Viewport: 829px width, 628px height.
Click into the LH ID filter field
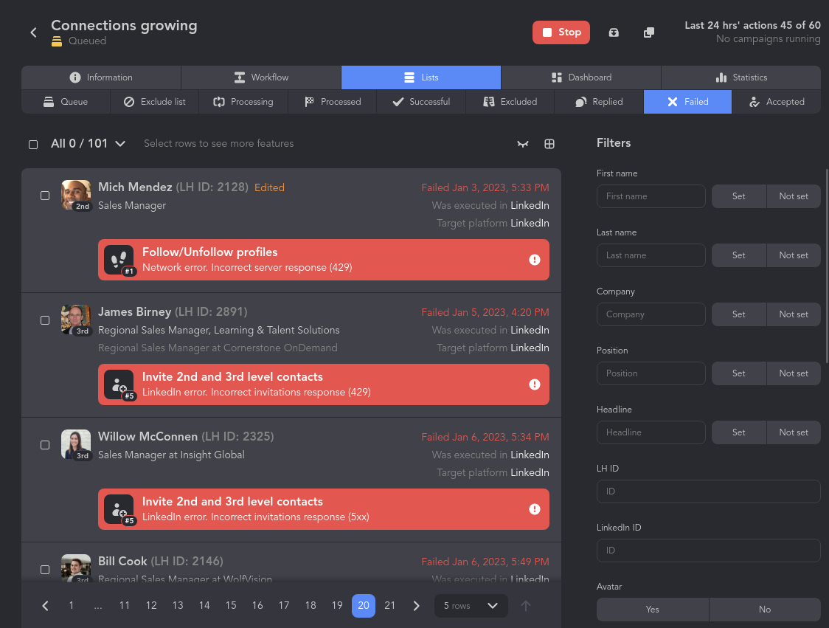tap(709, 491)
